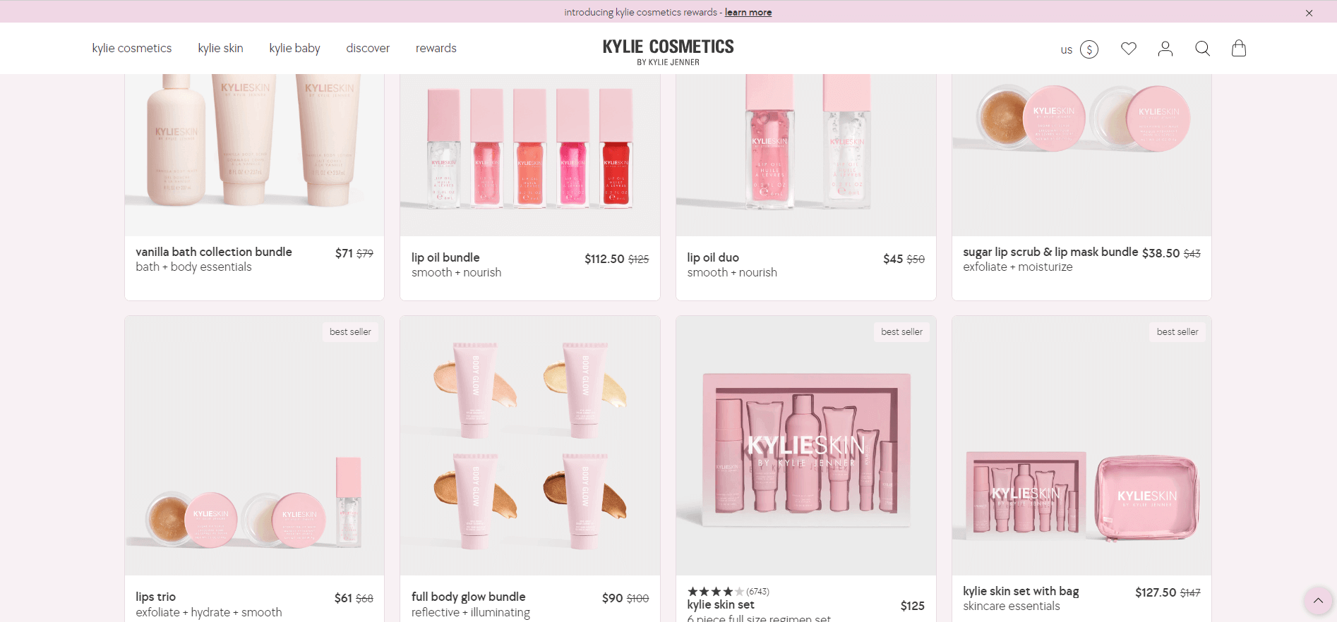The image size is (1337, 622).
Task: Click the $127.50 skin set with bag price
Action: (1156, 592)
